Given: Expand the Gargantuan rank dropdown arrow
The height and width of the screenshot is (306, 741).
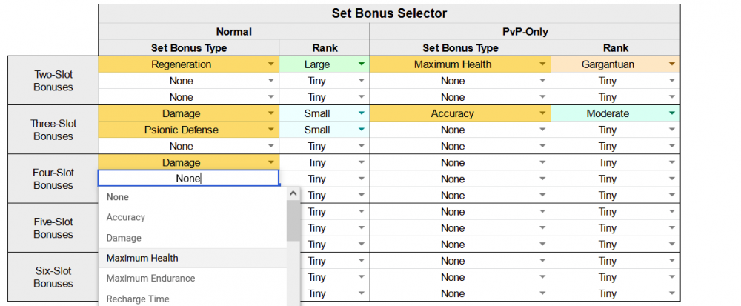Looking at the screenshot, I should pos(672,64).
